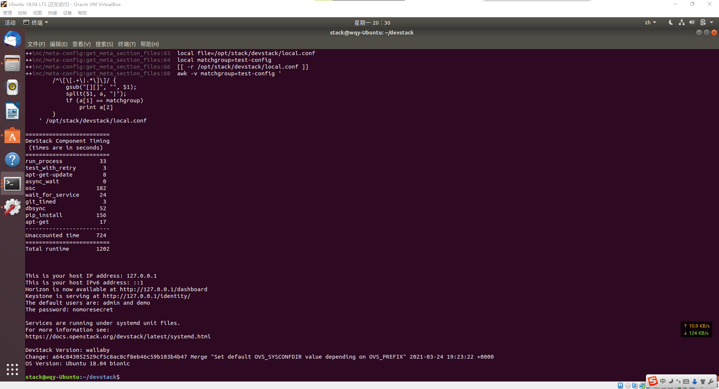This screenshot has width=719, height=389.
Task: Open the 编辑(E) terminal menu
Action: point(59,44)
